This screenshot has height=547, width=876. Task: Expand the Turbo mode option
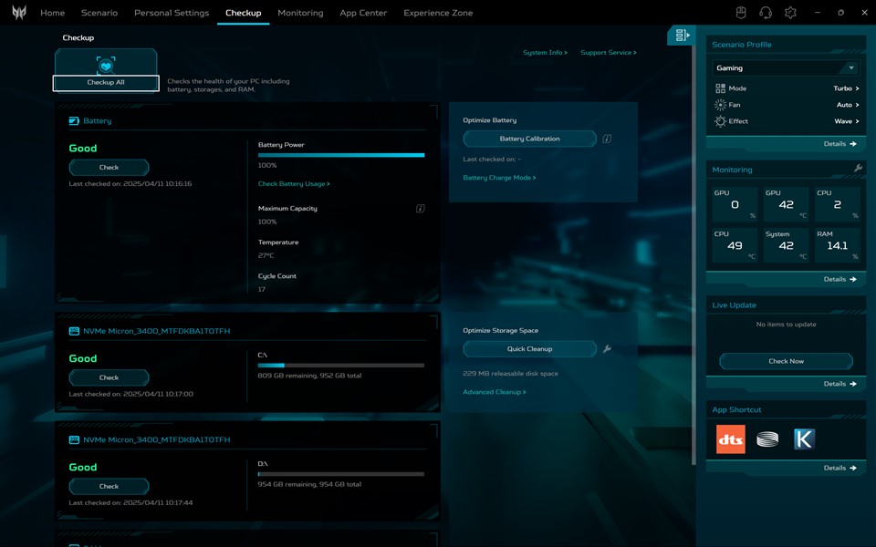point(846,88)
